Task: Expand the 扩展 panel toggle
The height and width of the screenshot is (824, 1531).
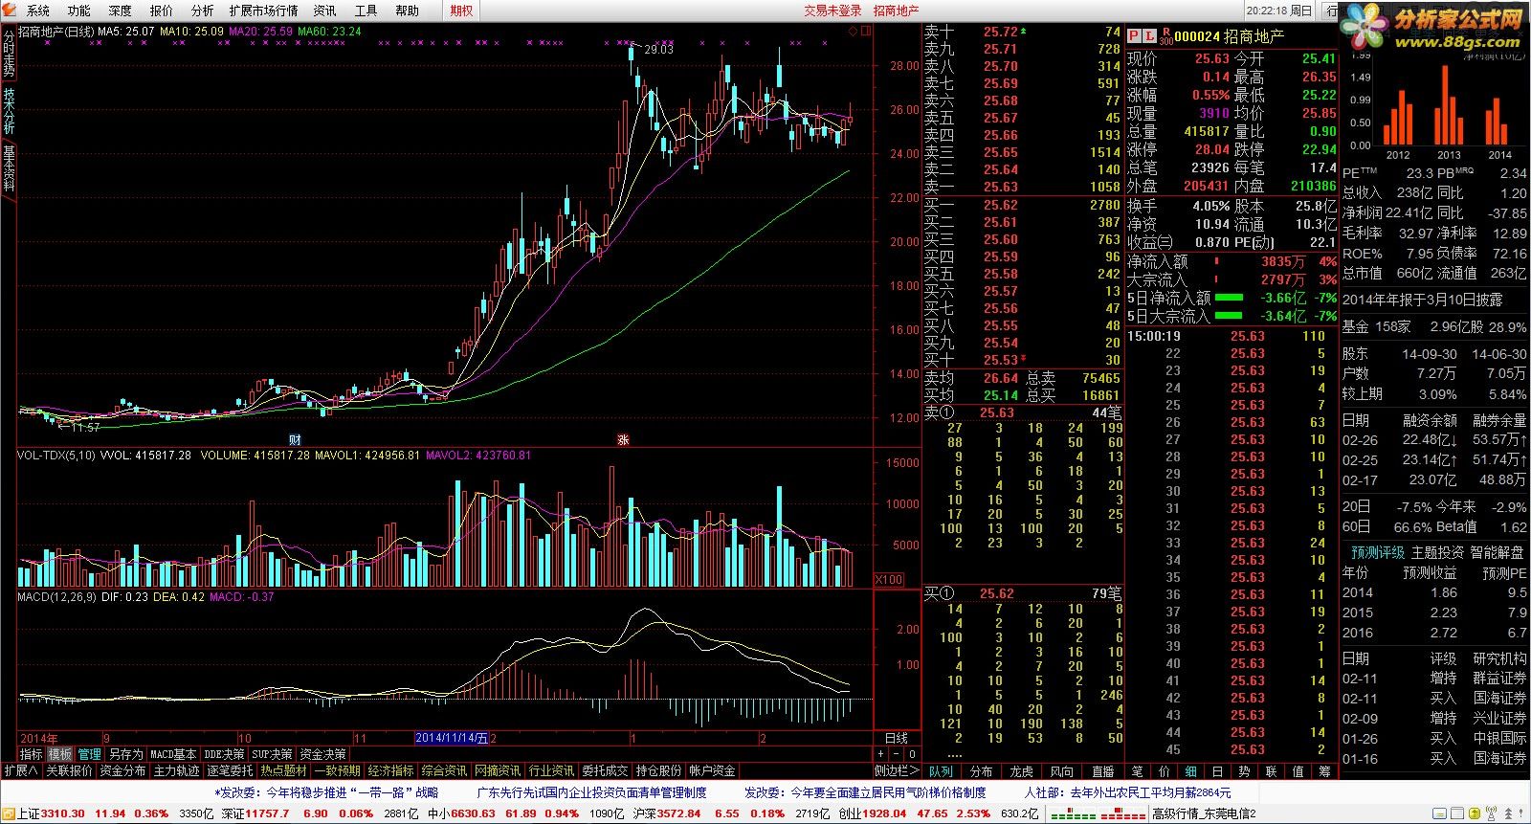Action: [x=20, y=770]
